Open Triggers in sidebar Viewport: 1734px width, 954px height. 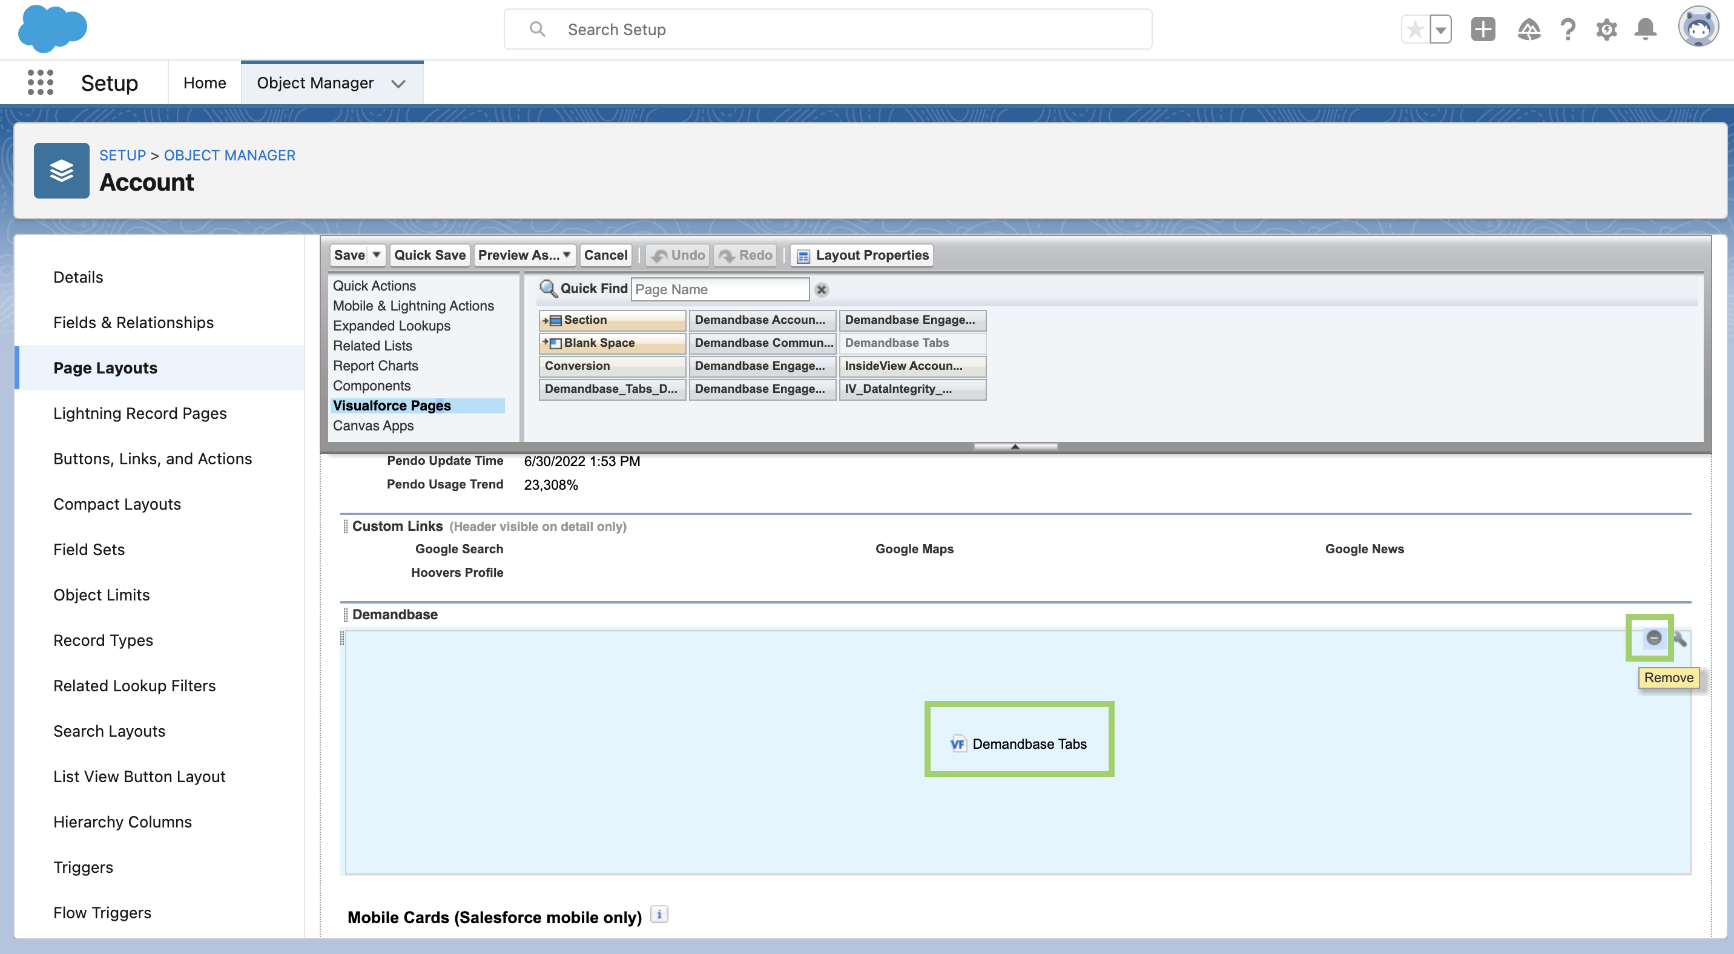(83, 868)
